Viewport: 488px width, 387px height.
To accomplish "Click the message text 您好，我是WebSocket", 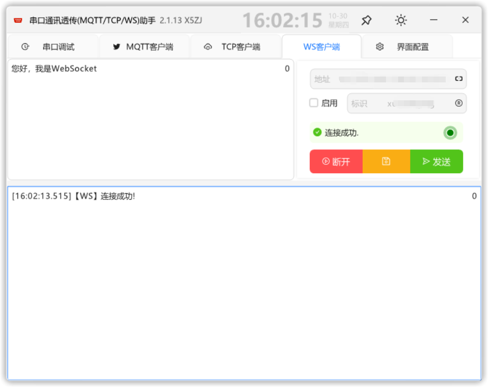I will (54, 69).
